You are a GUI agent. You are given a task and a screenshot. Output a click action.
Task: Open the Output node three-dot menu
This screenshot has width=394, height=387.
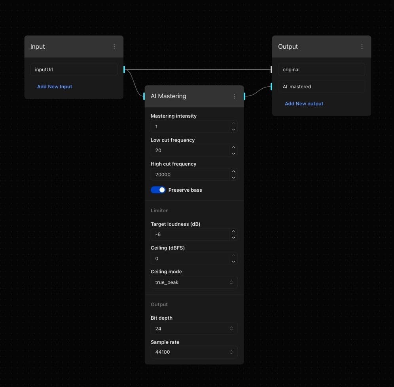click(362, 47)
